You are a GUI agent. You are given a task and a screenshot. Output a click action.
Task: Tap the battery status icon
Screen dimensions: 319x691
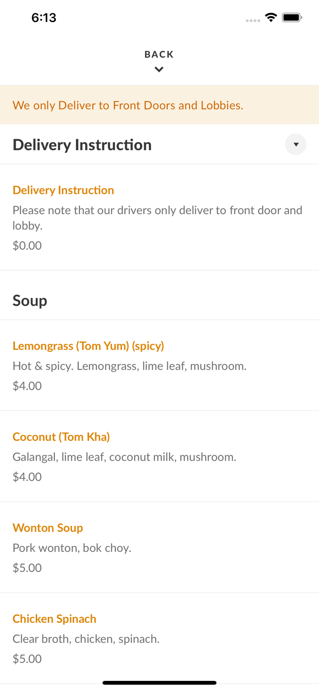coord(292,18)
